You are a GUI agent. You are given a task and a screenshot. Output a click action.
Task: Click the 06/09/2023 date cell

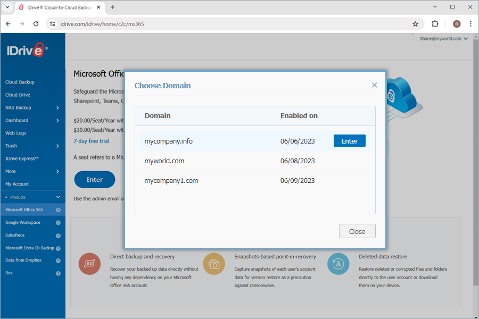click(297, 180)
